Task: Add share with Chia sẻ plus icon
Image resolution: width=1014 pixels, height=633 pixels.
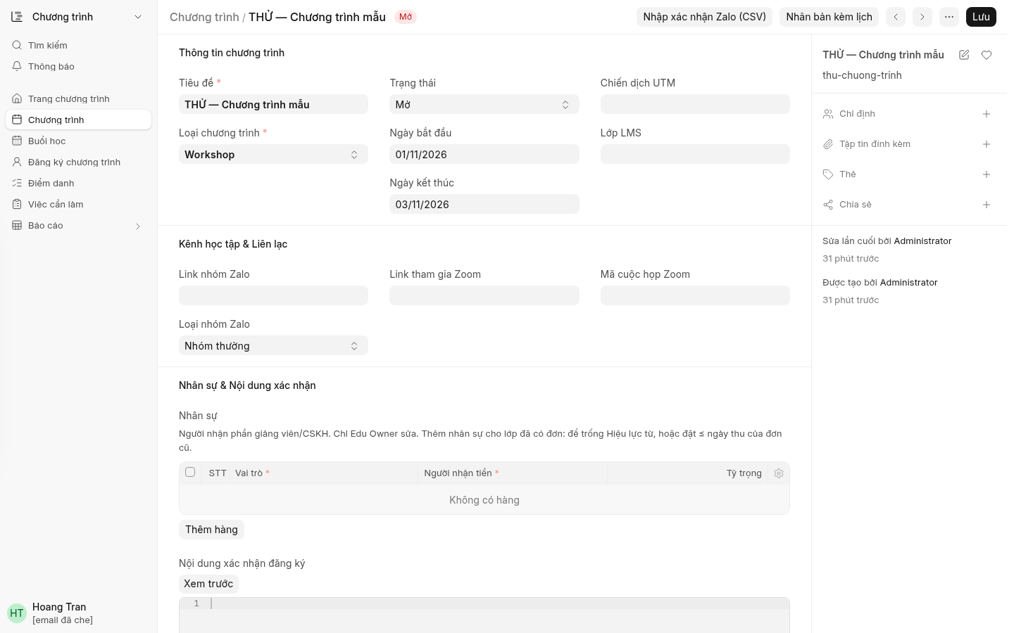Action: (x=987, y=205)
